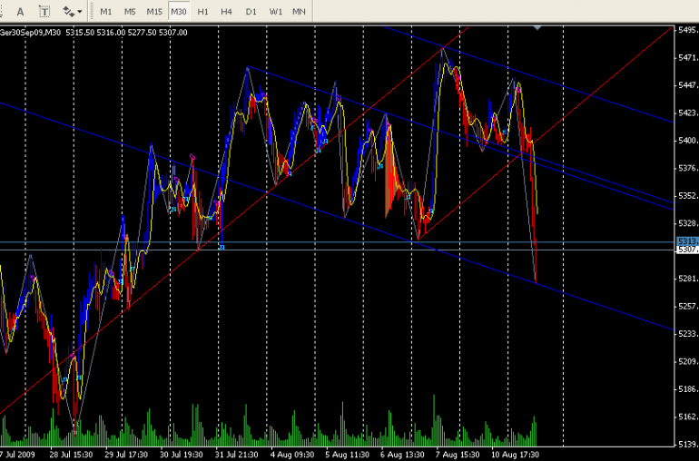Open the Arrows tool dropdown arrow
The width and height of the screenshot is (699, 461).
pyautogui.click(x=80, y=12)
